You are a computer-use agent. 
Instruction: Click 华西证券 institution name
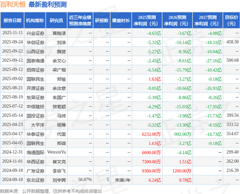point(35,162)
